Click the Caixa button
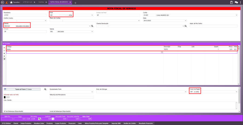The image size is (243, 125). pos(80,123)
